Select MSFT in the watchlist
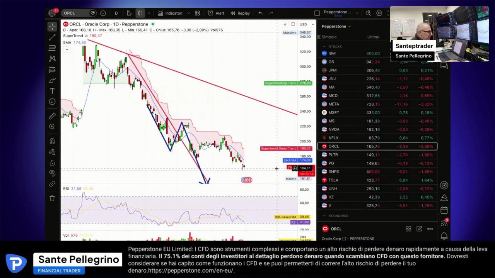This screenshot has height=278, width=495. (377, 112)
